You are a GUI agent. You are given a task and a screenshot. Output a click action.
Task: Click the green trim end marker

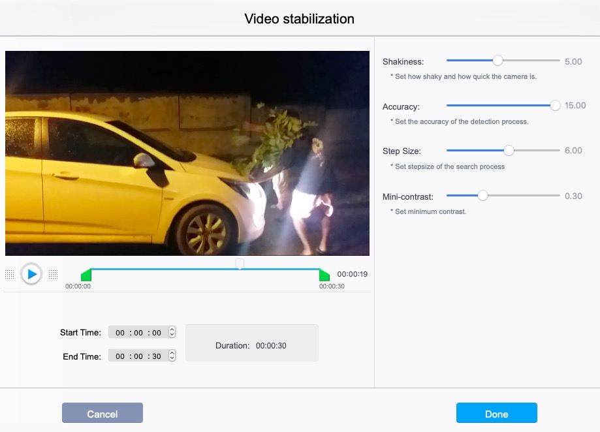pyautogui.click(x=324, y=275)
